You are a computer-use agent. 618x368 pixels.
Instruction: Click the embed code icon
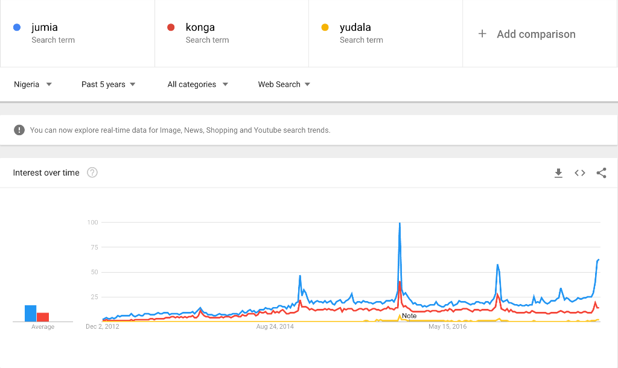(x=580, y=173)
